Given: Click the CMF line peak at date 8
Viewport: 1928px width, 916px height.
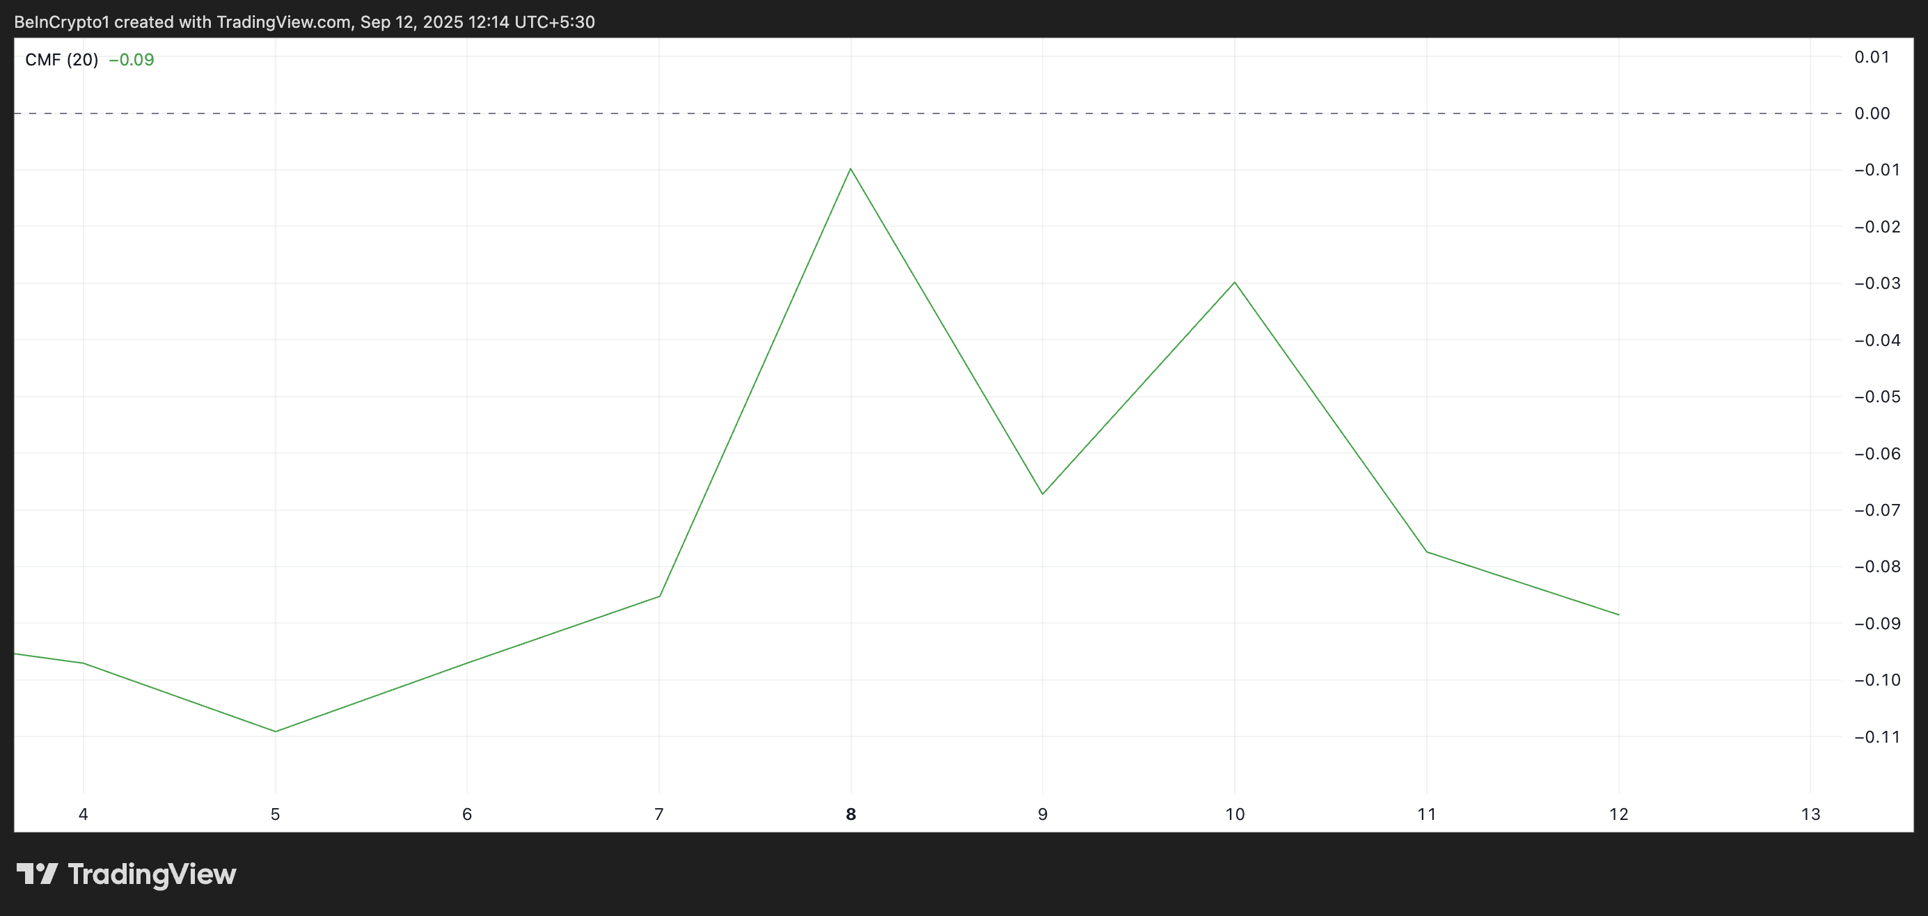Looking at the screenshot, I should (x=851, y=169).
